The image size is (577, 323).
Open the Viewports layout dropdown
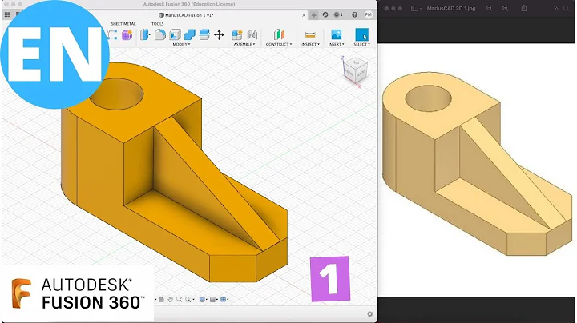point(224,300)
